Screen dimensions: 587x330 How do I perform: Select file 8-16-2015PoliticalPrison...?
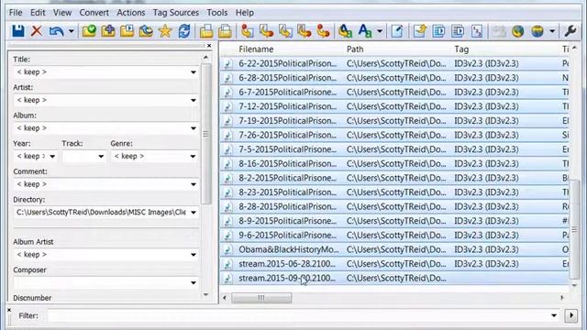pos(287,163)
